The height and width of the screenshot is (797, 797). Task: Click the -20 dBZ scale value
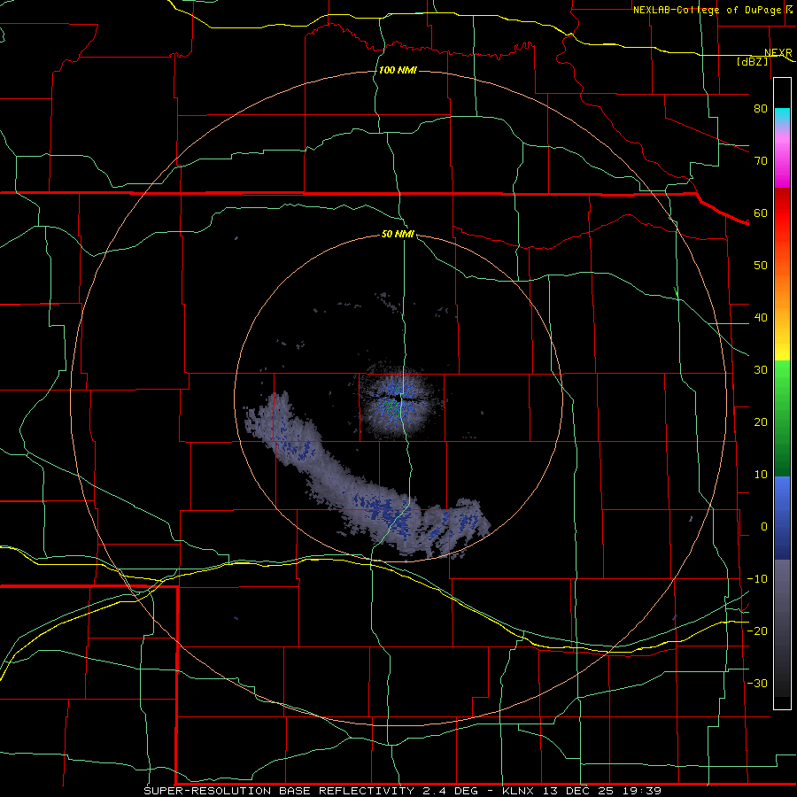pos(757,631)
